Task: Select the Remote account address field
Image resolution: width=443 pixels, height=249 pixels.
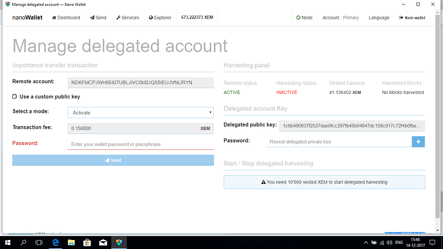Action: click(x=141, y=82)
